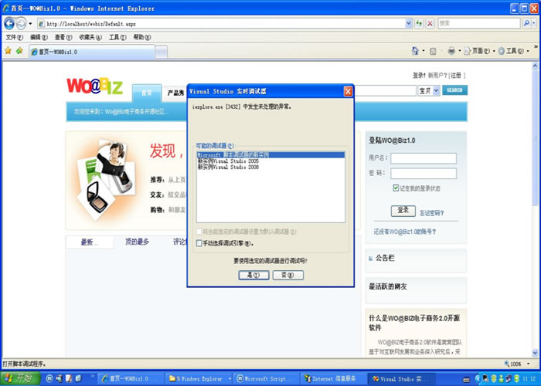
Task: Click 否(N) button in debugger dialog
Action: tap(288, 275)
